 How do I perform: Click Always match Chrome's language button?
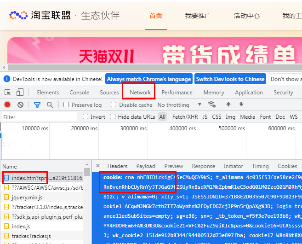point(149,79)
